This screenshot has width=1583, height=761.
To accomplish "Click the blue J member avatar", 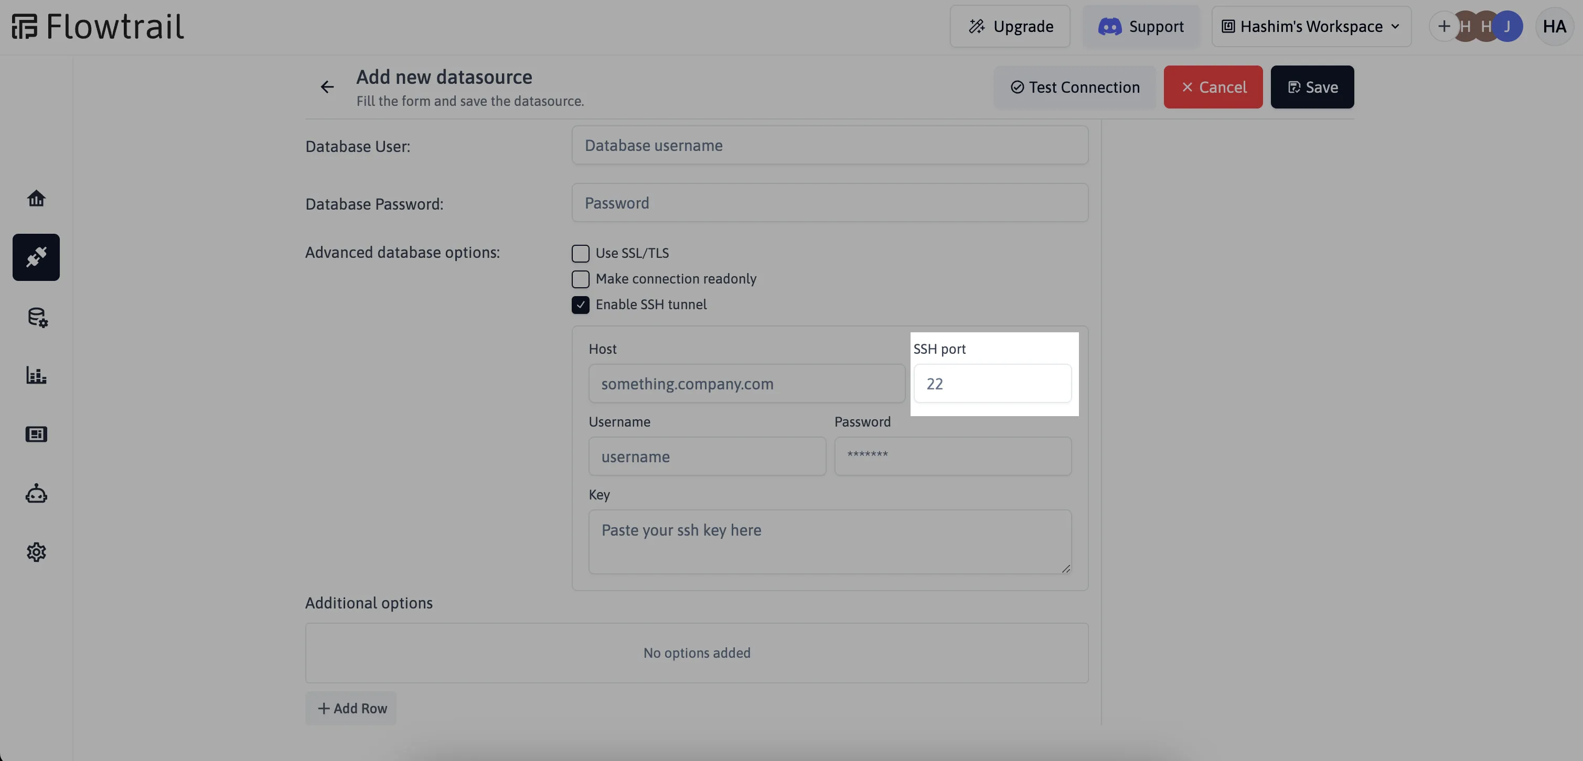I will 1508,26.
